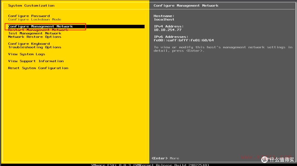The image size is (297, 166).
Task: Click the Configure Management Network panel heading
Action: click(x=186, y=5)
